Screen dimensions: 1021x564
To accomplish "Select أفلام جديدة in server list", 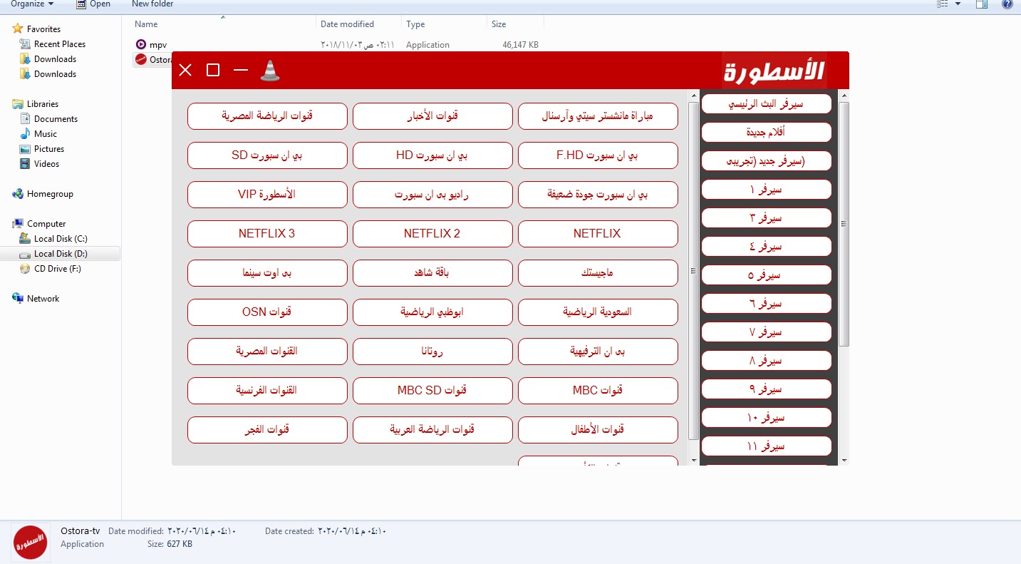I will point(767,133).
